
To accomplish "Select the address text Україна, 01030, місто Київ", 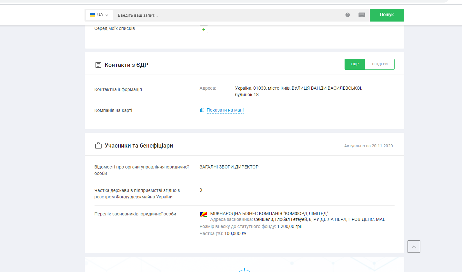I will point(262,88).
